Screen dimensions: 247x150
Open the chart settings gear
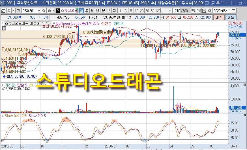pos(209,11)
